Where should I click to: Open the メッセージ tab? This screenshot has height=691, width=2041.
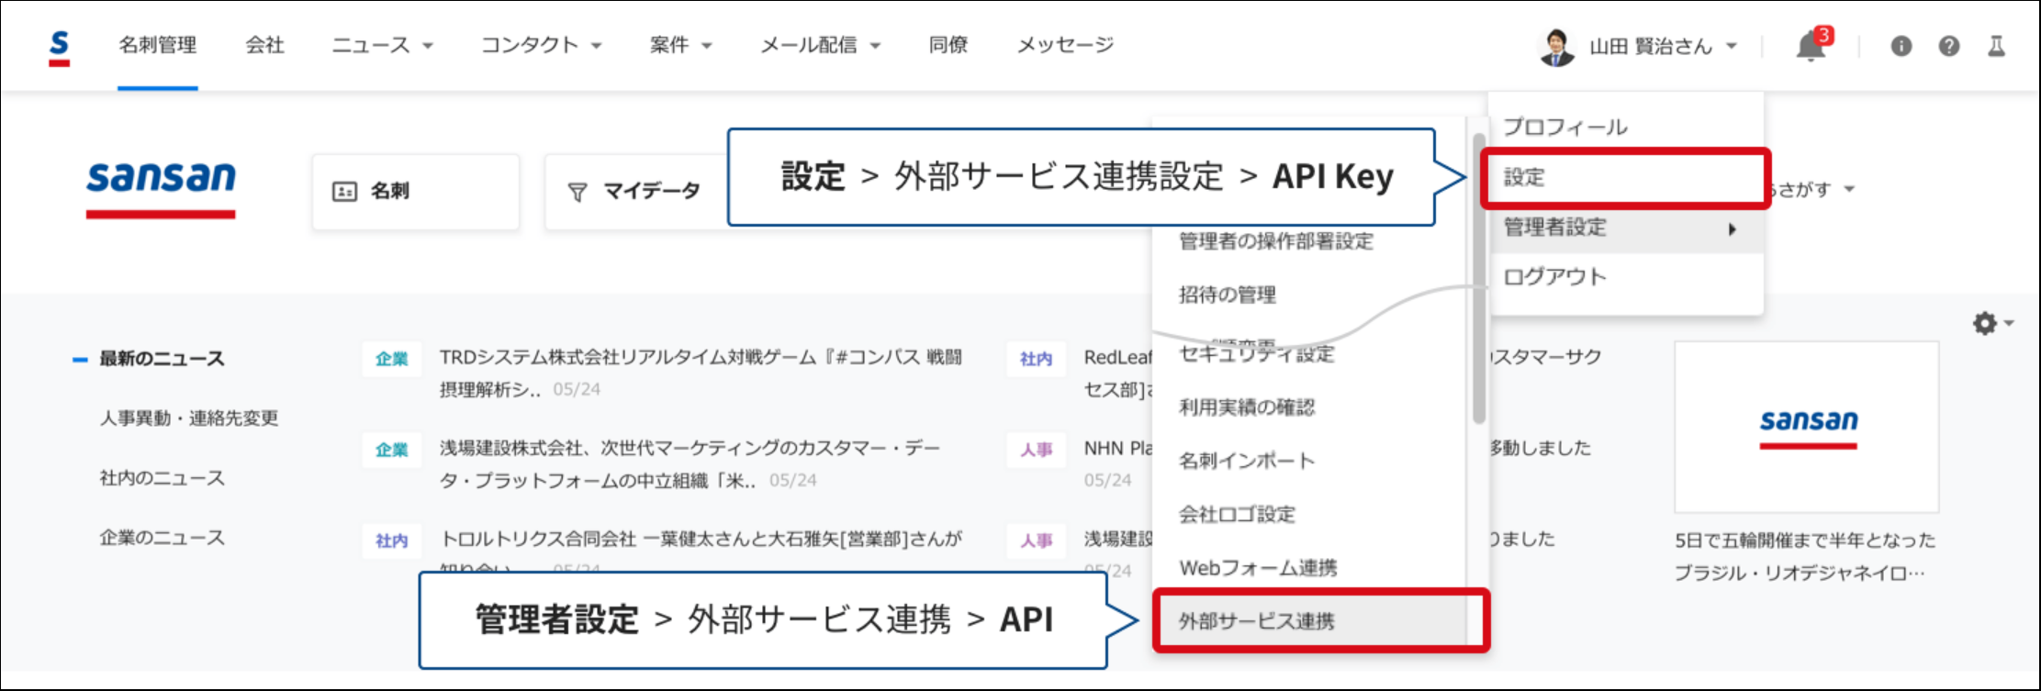pos(1065,45)
